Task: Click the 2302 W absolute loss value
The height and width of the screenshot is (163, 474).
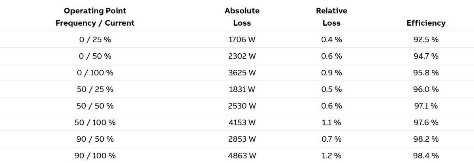Action: pos(242,56)
